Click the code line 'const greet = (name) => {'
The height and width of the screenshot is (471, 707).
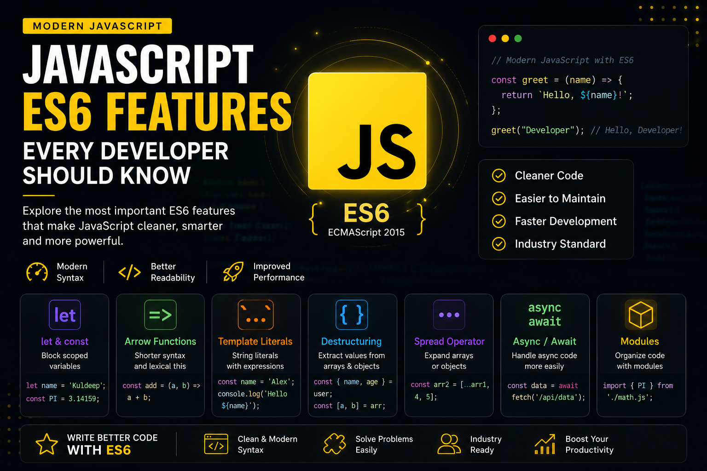[557, 80]
